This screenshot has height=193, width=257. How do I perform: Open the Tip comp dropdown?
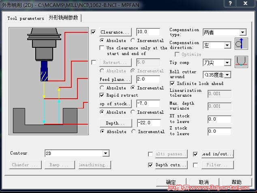(227, 63)
